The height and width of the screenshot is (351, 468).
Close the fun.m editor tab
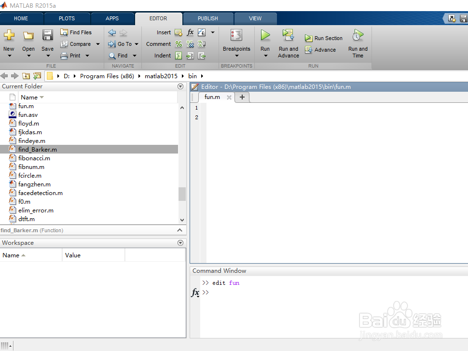click(229, 98)
